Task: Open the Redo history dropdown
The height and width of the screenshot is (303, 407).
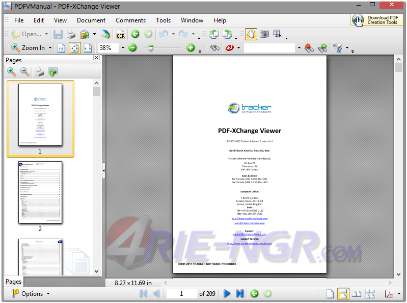Action: (x=193, y=34)
